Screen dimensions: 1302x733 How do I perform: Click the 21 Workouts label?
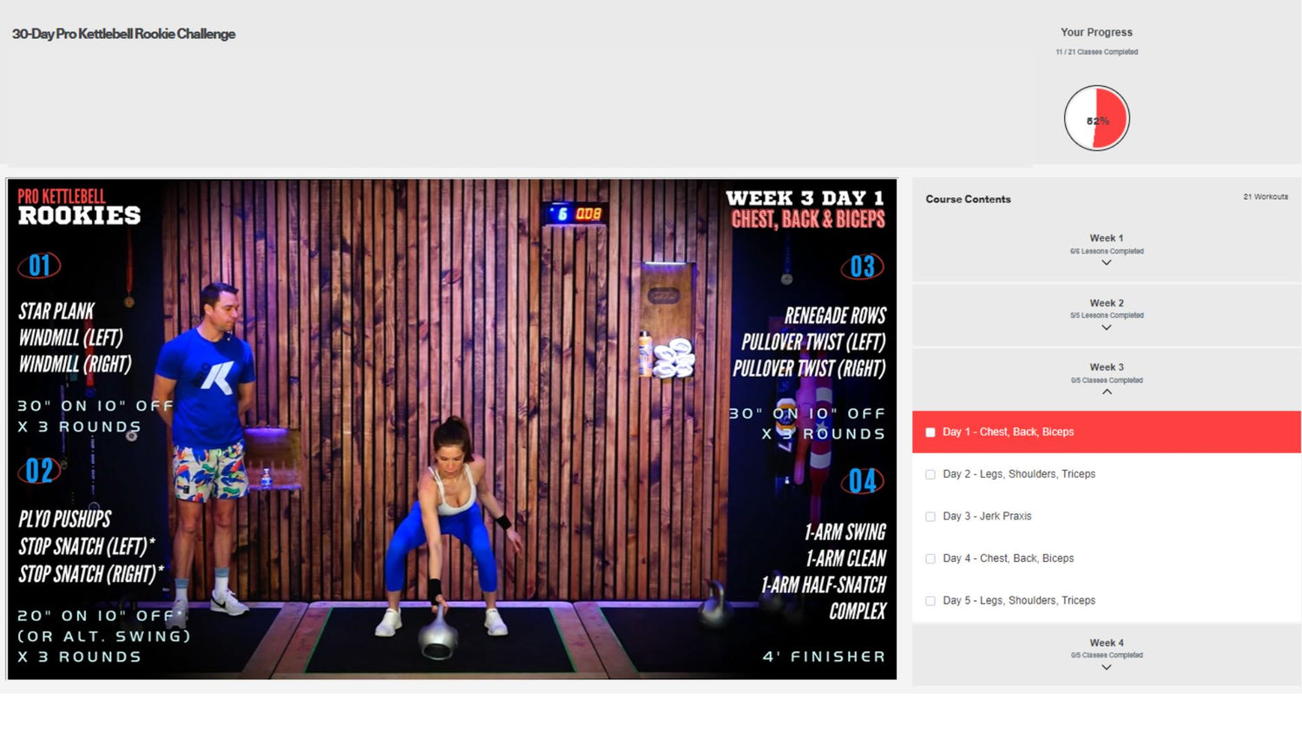(1266, 197)
